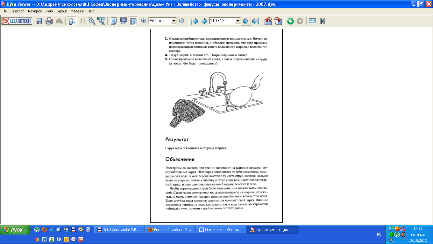Click the blue split-pane toolbar icon

(313, 21)
